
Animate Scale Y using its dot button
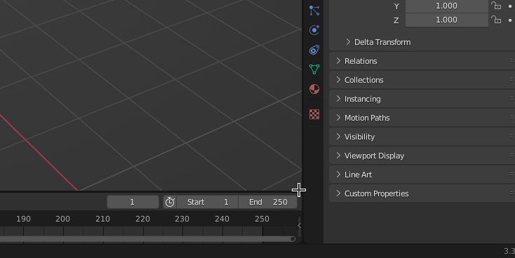(510, 6)
